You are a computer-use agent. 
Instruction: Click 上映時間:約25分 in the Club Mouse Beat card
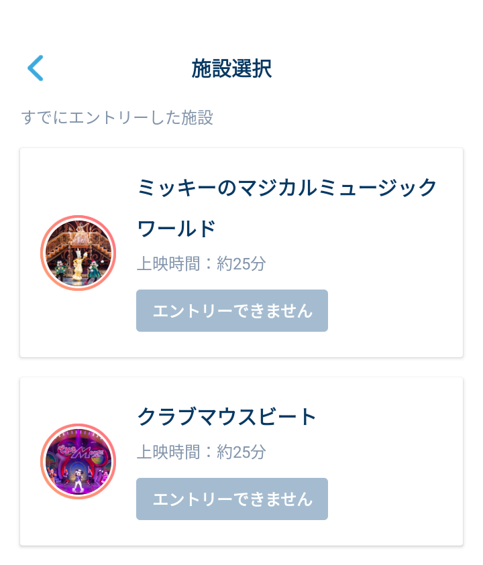pyautogui.click(x=201, y=452)
